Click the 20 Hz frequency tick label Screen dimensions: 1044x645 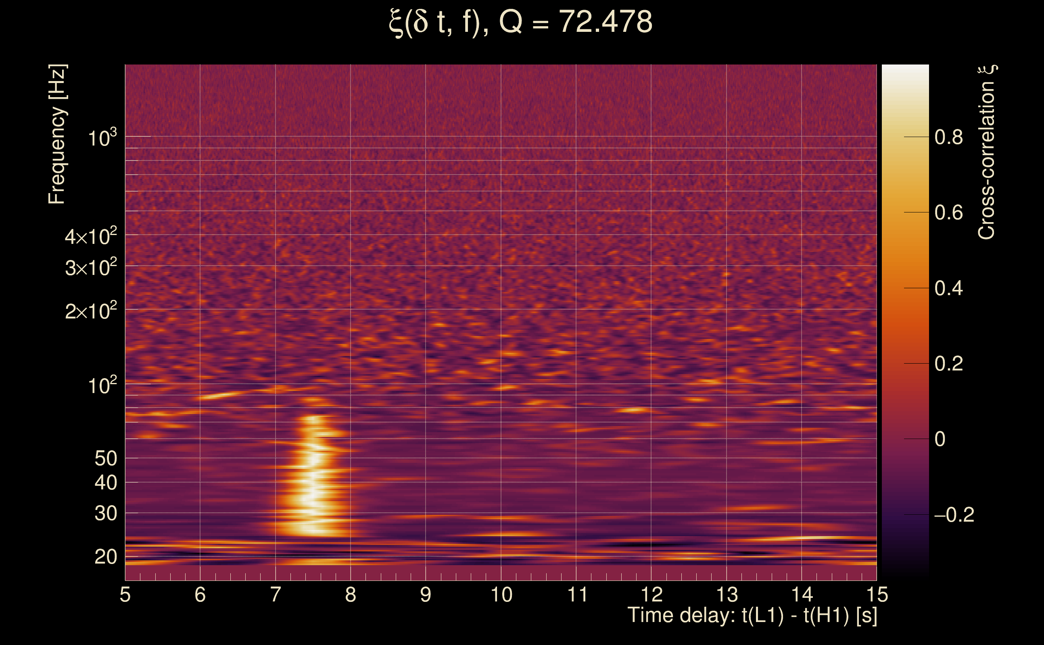click(105, 557)
